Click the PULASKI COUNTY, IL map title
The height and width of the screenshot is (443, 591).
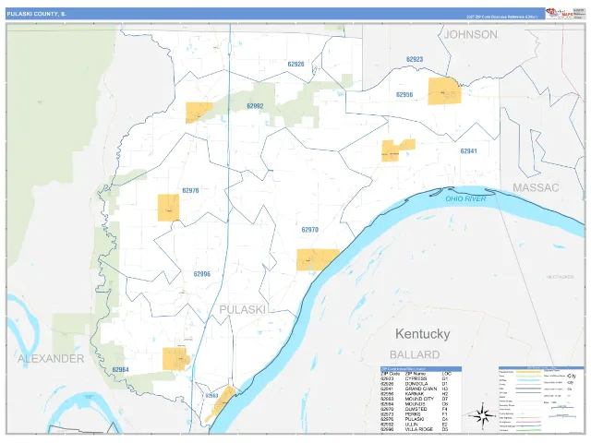(x=36, y=14)
